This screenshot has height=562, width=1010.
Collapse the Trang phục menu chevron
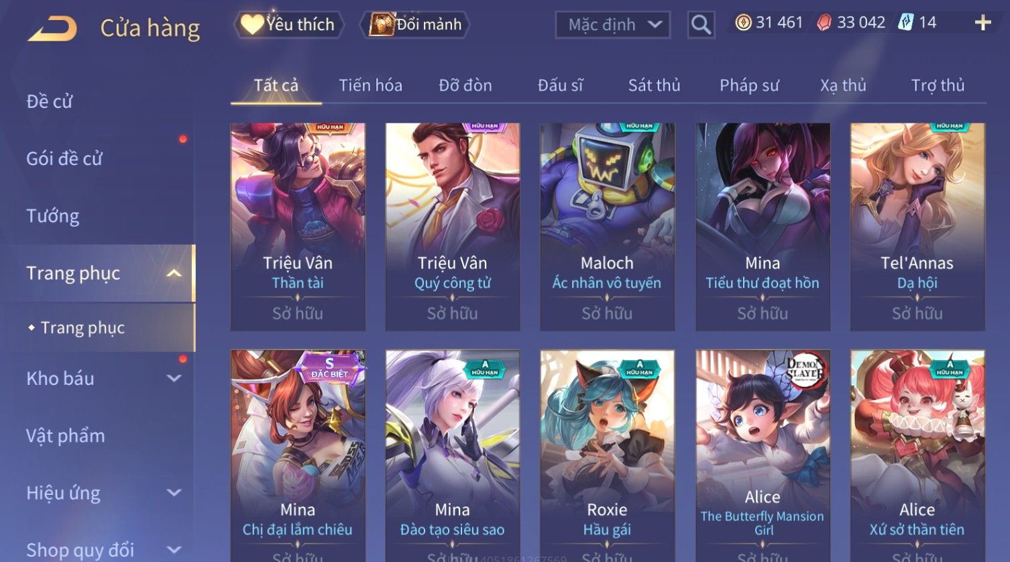click(x=174, y=273)
